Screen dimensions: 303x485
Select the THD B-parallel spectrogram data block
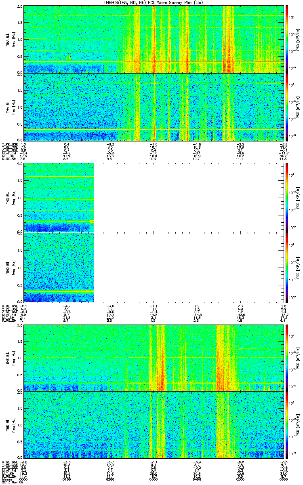click(59, 267)
